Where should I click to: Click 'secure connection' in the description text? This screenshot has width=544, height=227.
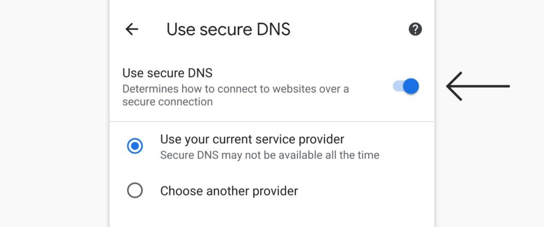tap(167, 102)
